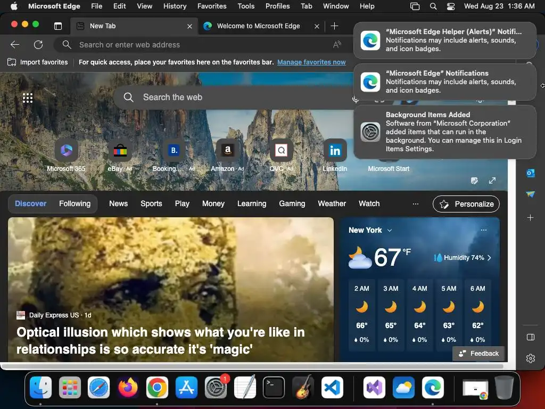The height and width of the screenshot is (409, 545).
Task: Open Outlook in the Edge sidebar
Action: point(531,173)
